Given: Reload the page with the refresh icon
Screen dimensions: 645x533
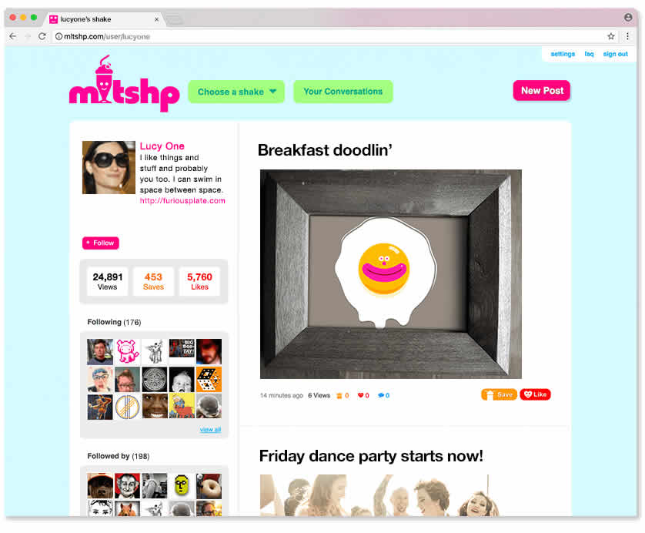Looking at the screenshot, I should (x=42, y=36).
